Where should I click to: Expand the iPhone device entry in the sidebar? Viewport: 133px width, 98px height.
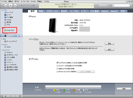(x=3, y=36)
